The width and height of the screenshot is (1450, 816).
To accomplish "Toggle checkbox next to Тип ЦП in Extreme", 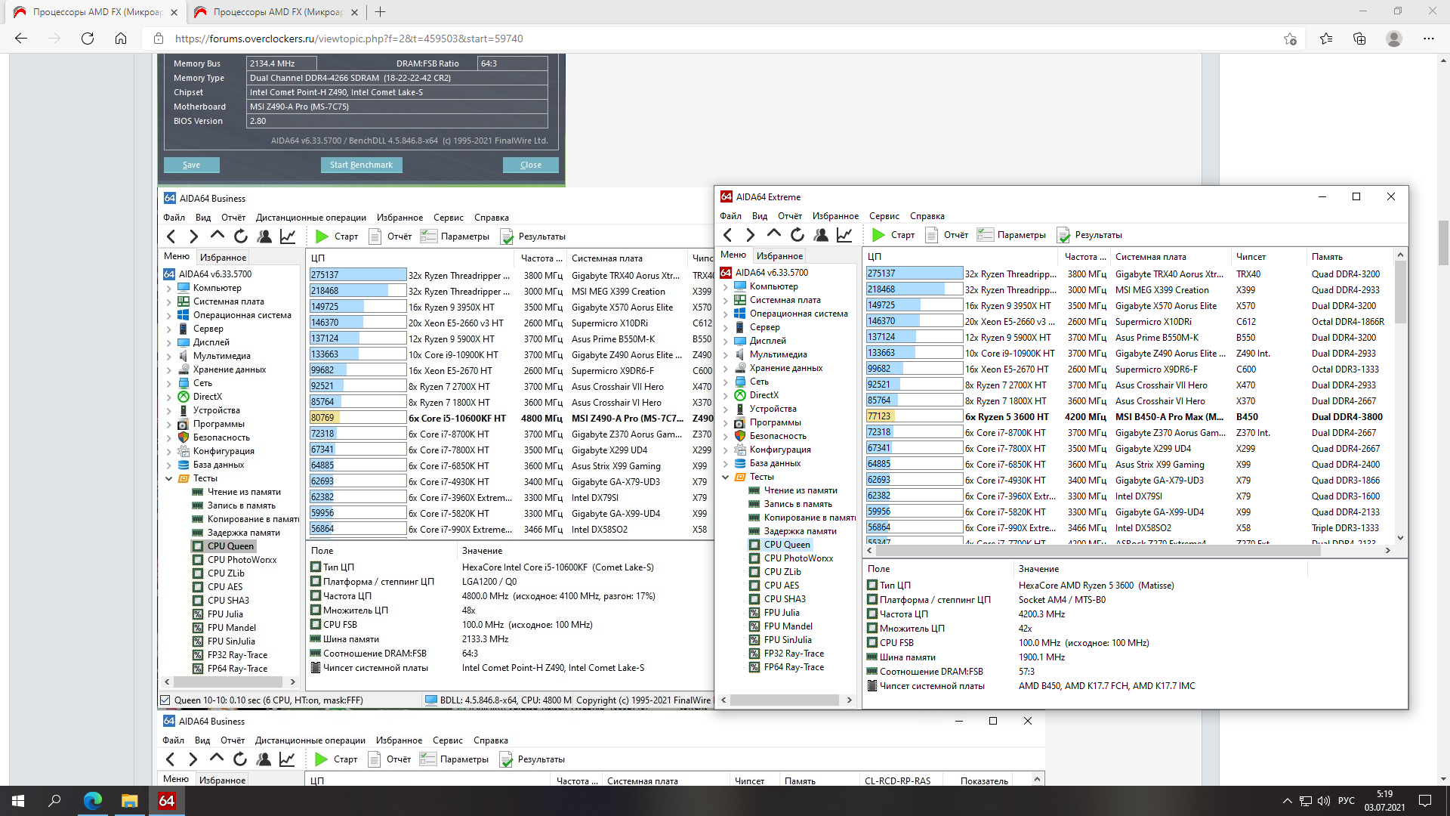I will (x=872, y=586).
